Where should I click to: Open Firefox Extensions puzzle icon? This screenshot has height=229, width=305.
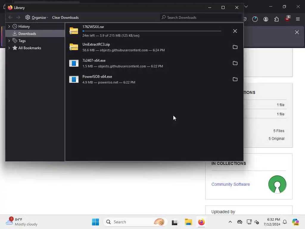click(x=276, y=19)
